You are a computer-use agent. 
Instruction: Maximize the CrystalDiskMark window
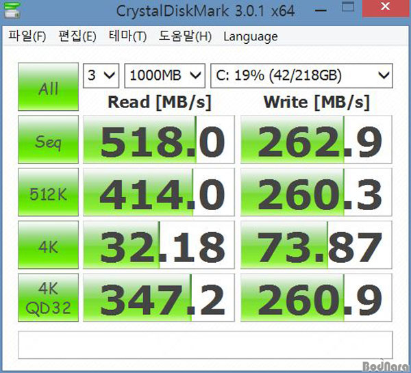348,7
